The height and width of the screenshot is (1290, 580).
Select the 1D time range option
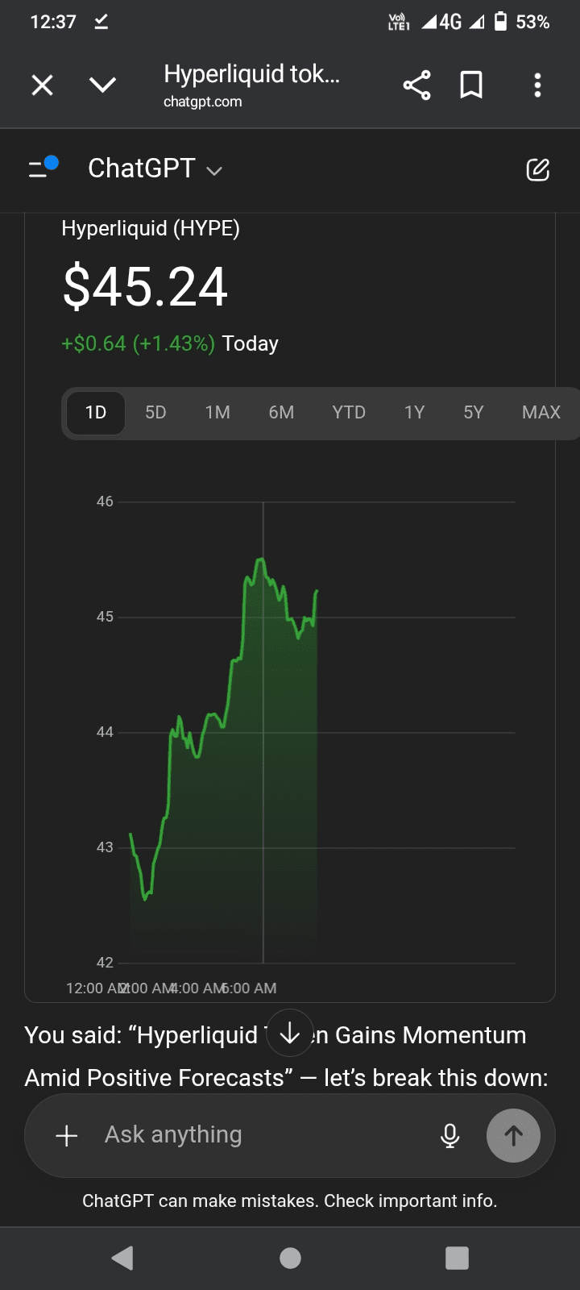[96, 413]
